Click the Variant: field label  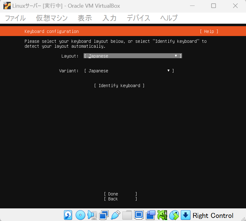coord(69,71)
